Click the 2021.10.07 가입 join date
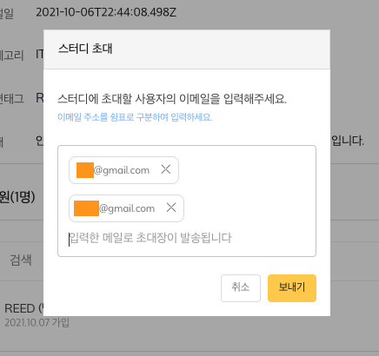379x356 pixels. point(37,322)
